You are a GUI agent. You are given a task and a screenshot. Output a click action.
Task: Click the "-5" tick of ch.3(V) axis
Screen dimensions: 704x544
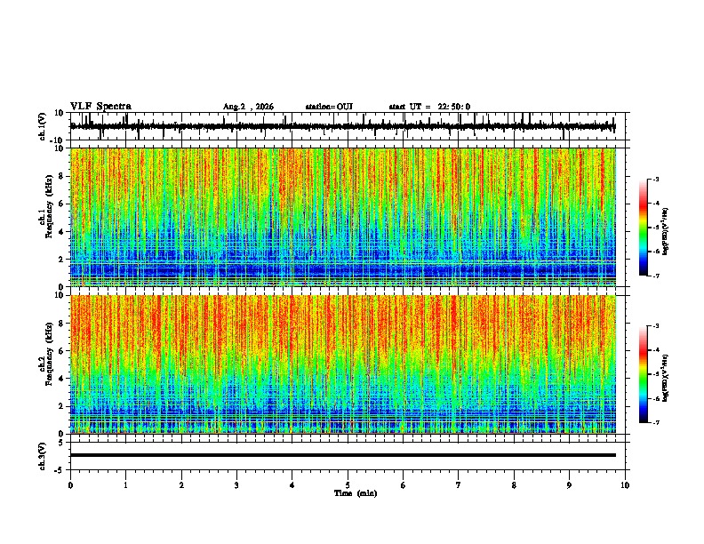(60, 470)
